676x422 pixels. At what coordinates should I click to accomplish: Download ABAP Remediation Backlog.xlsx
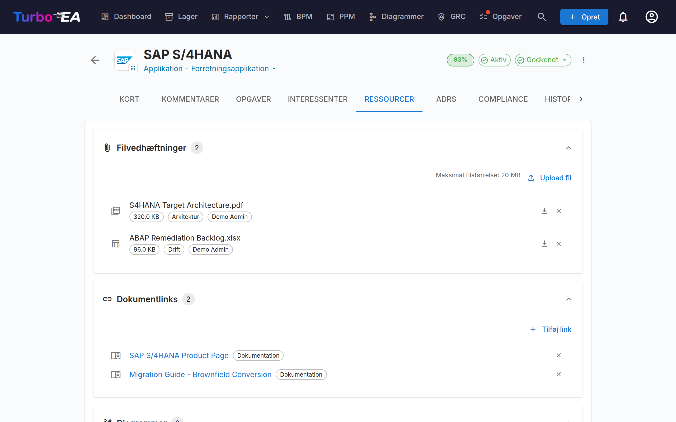click(544, 244)
